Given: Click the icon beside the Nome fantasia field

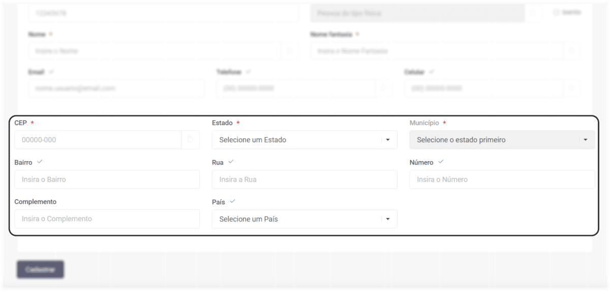Looking at the screenshot, I should tap(572, 51).
